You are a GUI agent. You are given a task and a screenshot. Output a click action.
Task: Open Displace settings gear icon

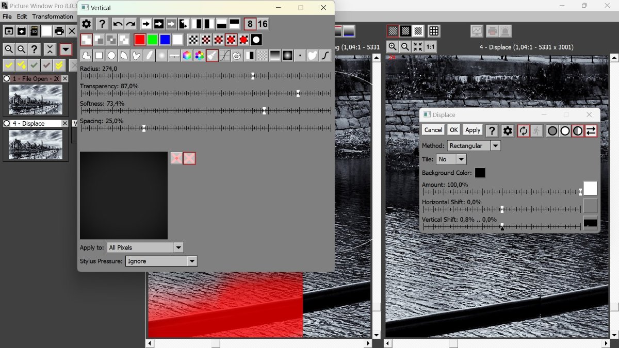click(x=508, y=130)
